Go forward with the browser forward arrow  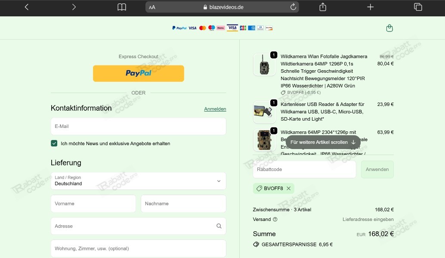(74, 7)
